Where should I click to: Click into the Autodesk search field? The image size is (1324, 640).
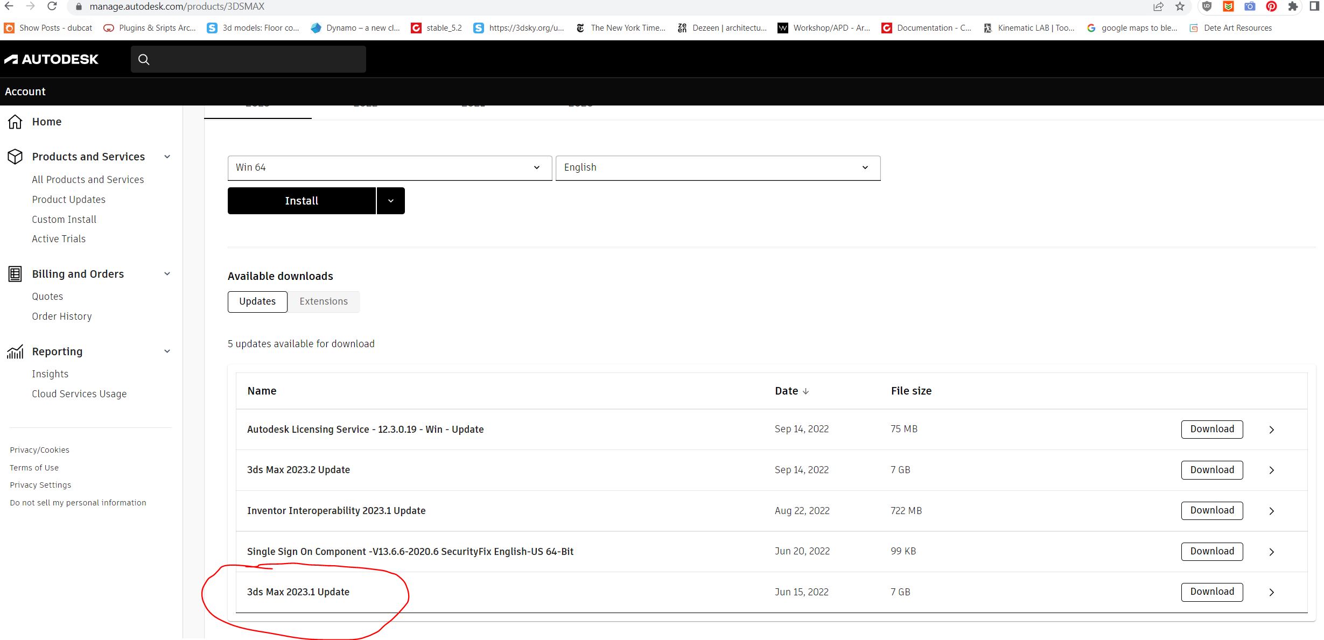248,59
